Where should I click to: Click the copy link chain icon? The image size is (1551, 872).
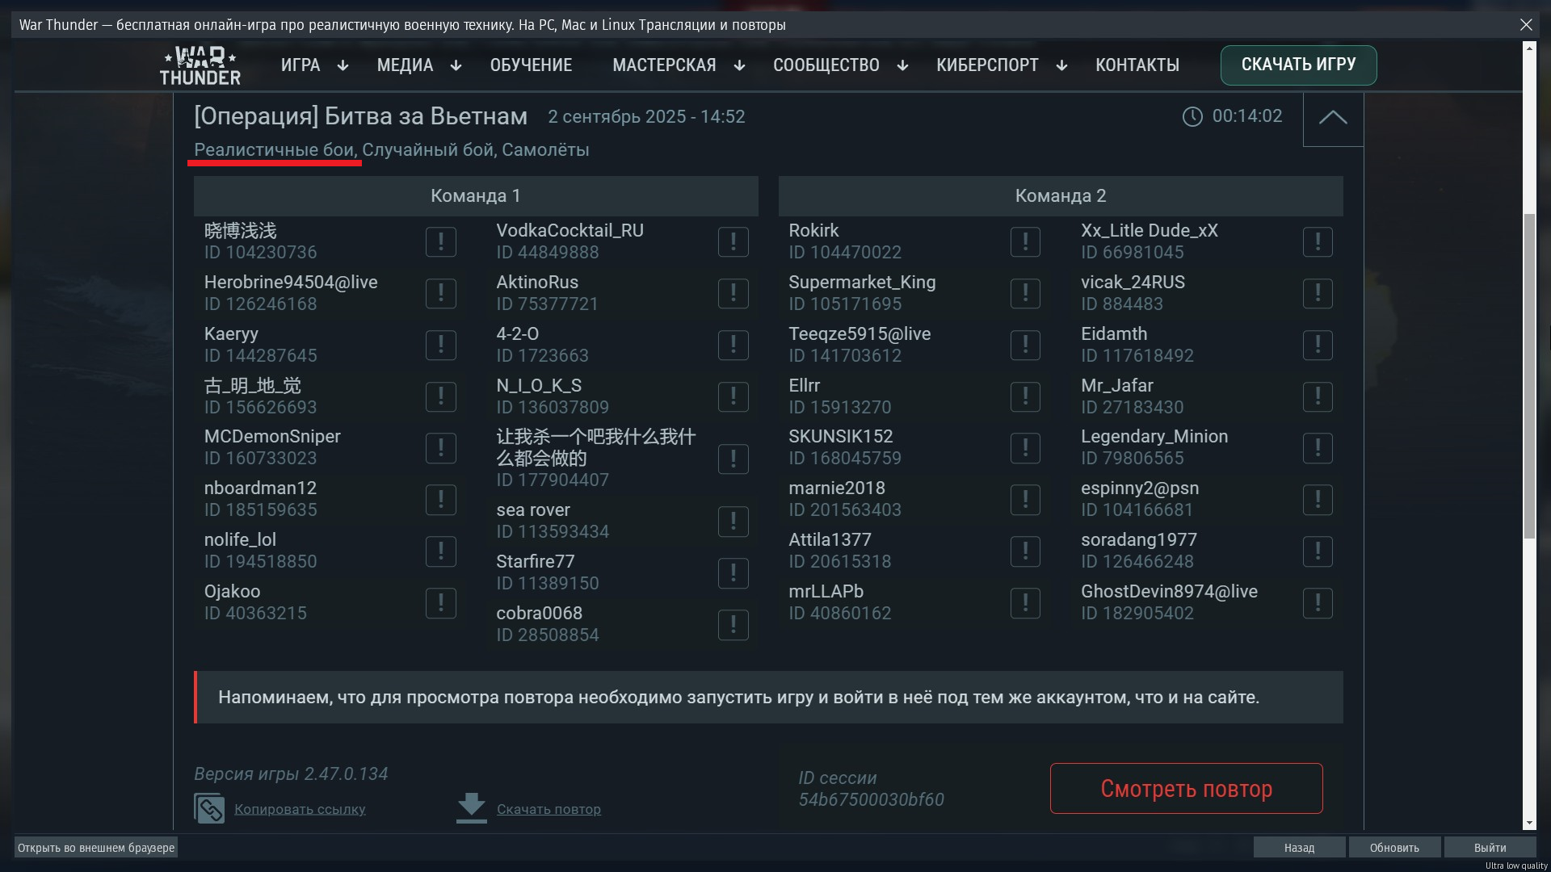click(x=209, y=808)
